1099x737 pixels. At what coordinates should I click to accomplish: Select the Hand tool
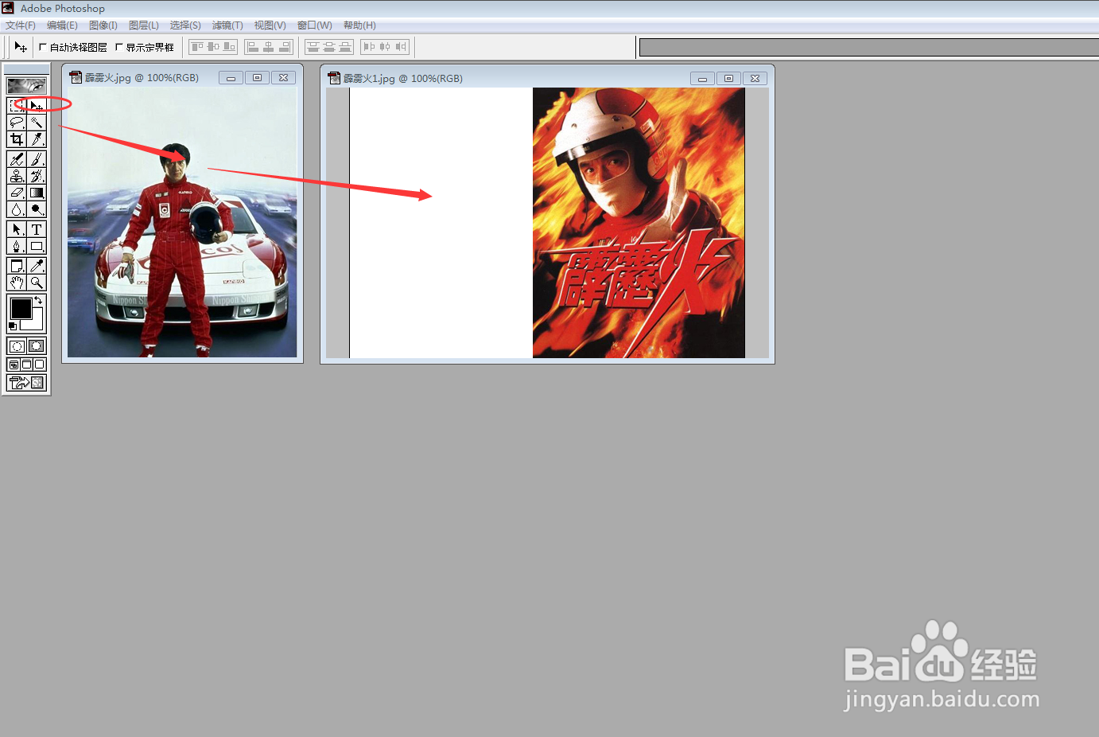[x=17, y=283]
